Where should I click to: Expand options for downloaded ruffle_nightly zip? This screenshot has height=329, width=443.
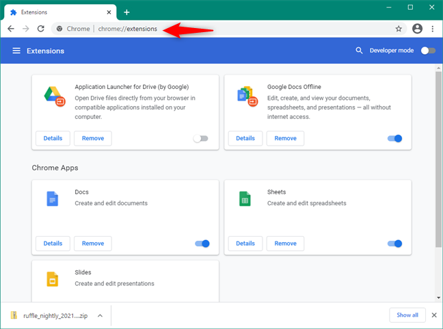pyautogui.click(x=100, y=315)
